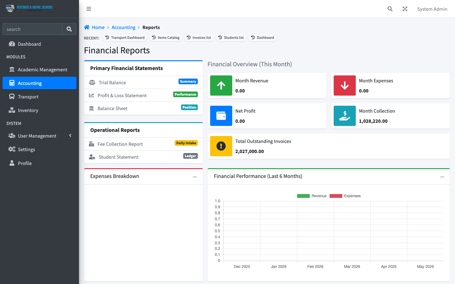Open the Fee Collection Report
Screen dimensions: 455x284
coord(143,144)
